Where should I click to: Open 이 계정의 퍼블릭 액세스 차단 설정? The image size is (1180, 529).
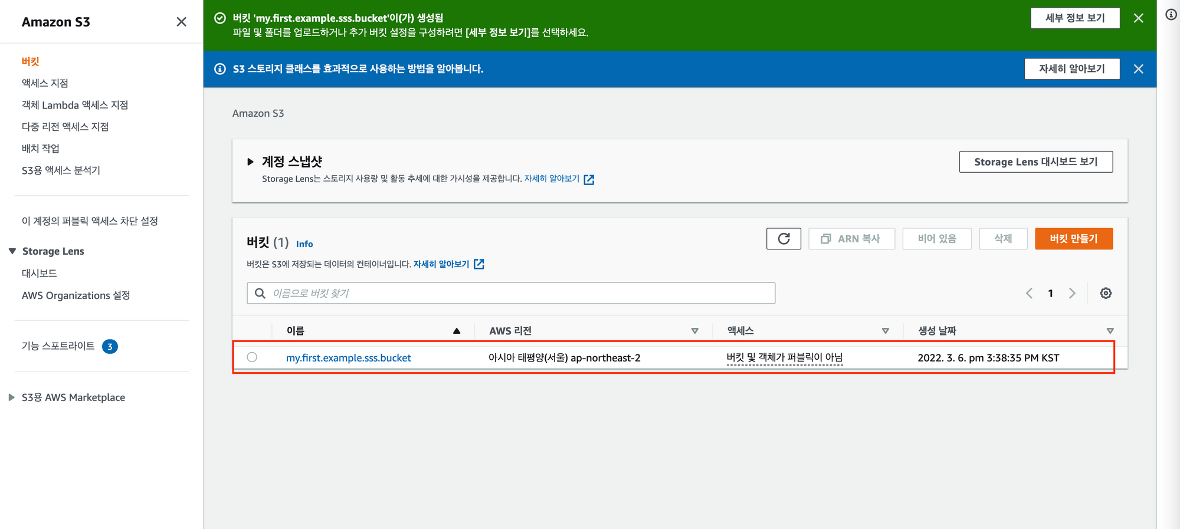tap(90, 221)
